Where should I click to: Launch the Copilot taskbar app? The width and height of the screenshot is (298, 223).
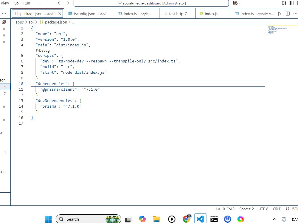142,219
